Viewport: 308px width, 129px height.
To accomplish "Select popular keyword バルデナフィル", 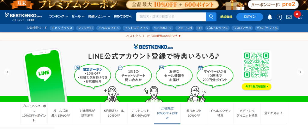I will pyautogui.click(x=267, y=28).
